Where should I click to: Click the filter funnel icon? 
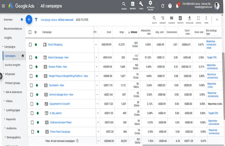pyautogui.click(x=36, y=20)
